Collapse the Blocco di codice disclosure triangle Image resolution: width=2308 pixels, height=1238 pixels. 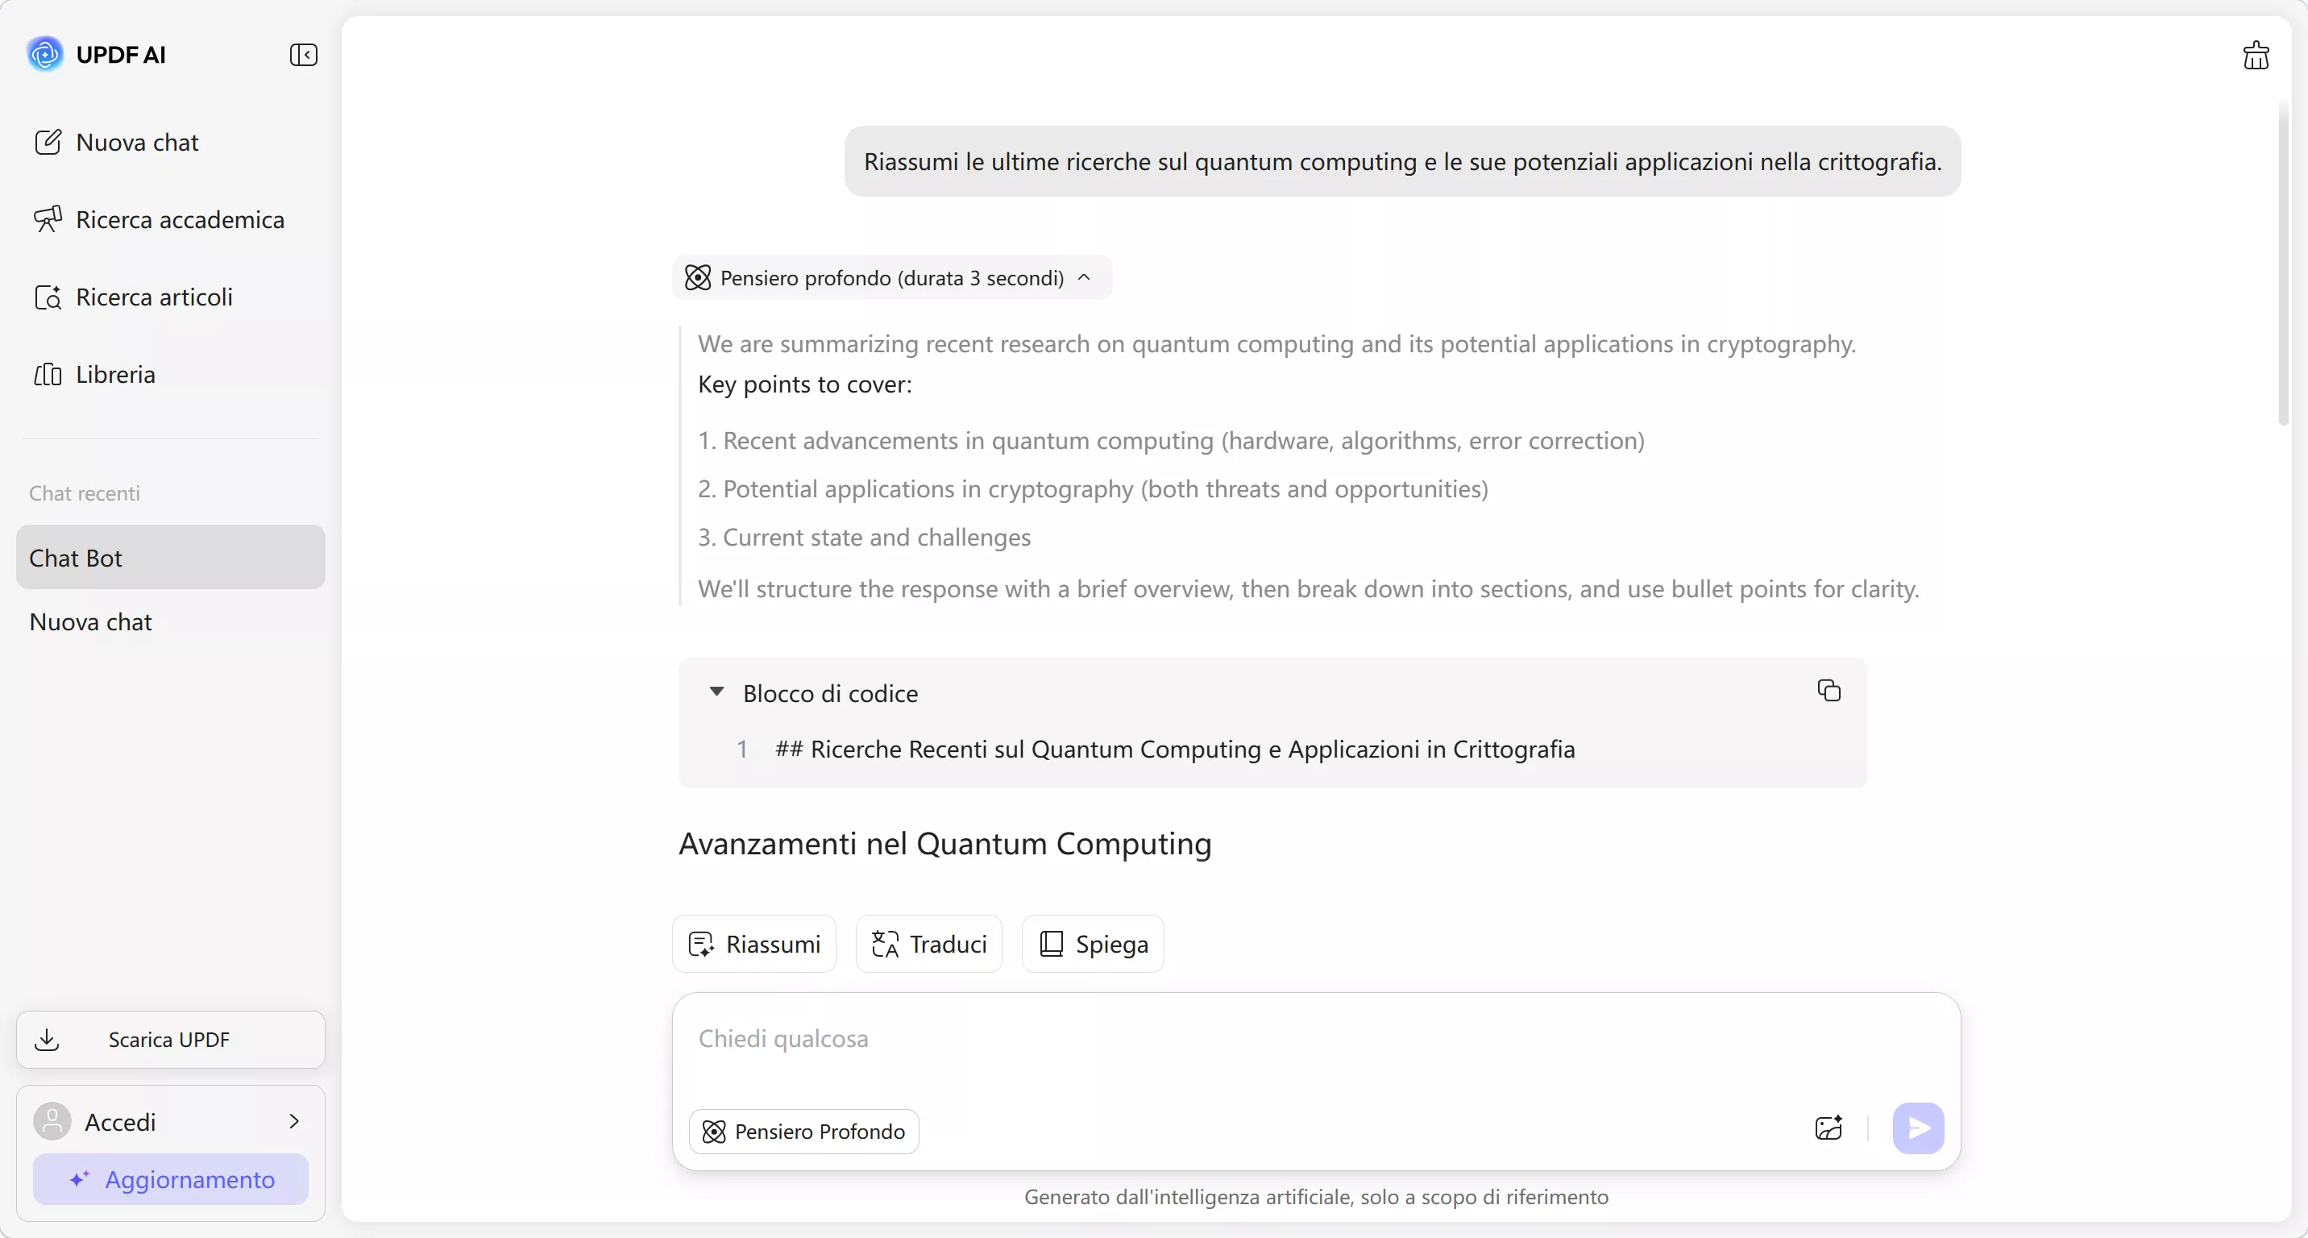[x=716, y=692]
